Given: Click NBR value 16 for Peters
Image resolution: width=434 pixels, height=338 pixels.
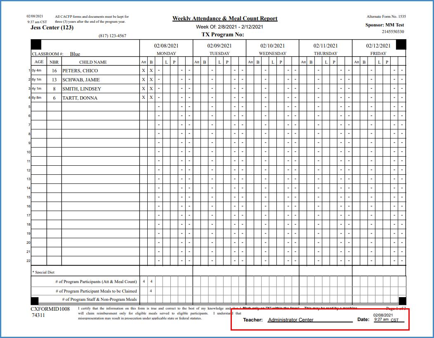Looking at the screenshot, I should (54, 71).
